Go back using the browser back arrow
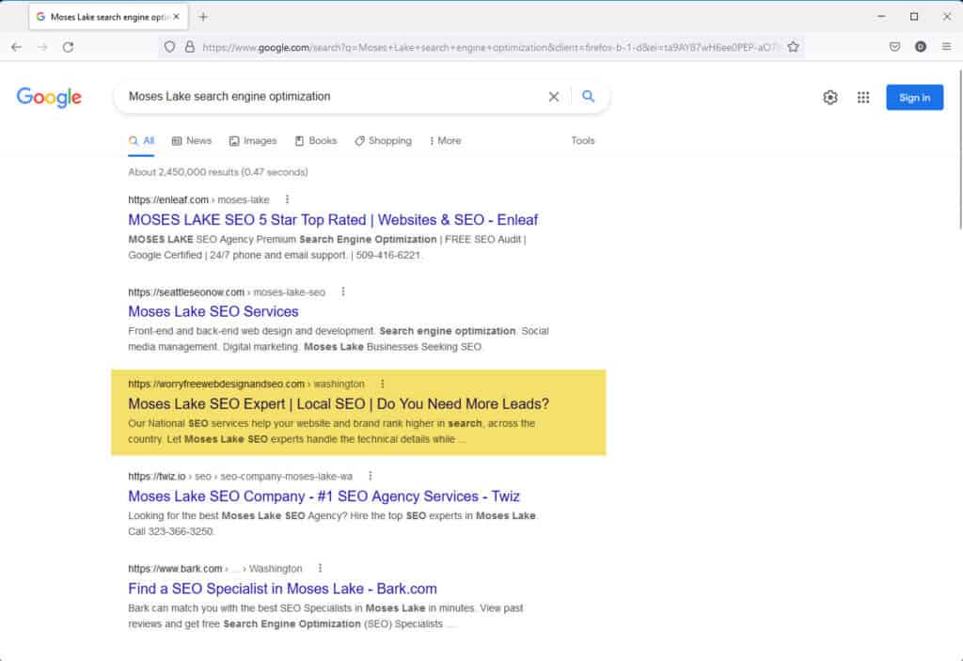This screenshot has height=661, width=963. [x=17, y=47]
